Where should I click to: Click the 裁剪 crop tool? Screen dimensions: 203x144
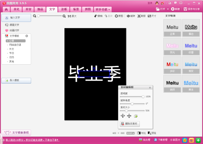(x=141, y=16)
